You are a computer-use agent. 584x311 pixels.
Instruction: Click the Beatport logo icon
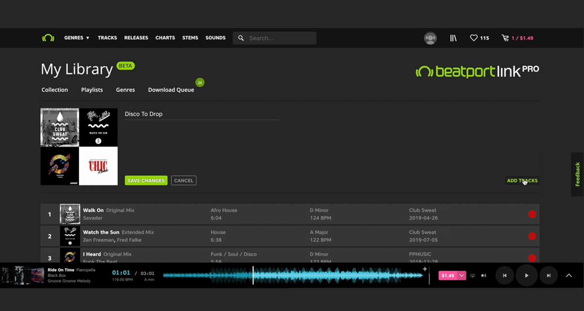click(x=48, y=38)
